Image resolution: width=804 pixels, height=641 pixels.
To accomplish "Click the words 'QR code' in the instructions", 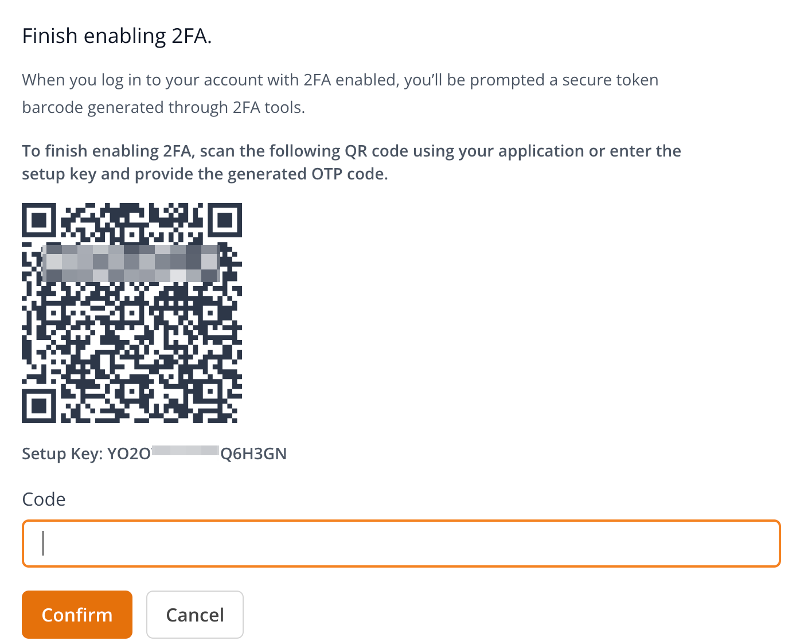I will pos(376,151).
